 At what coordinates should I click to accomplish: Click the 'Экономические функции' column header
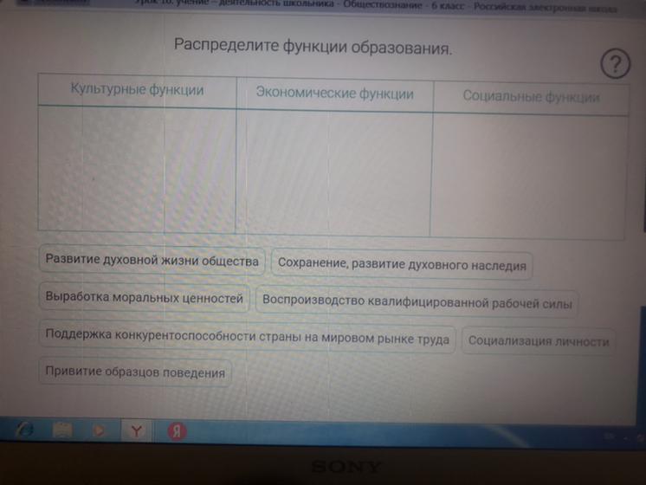point(335,94)
